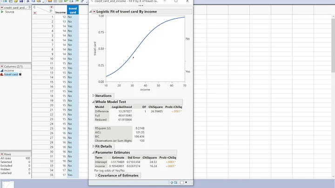Click the Yes value in row 35
Image resolution: width=335 pixels, height=188 pixels.
[x=70, y=175]
